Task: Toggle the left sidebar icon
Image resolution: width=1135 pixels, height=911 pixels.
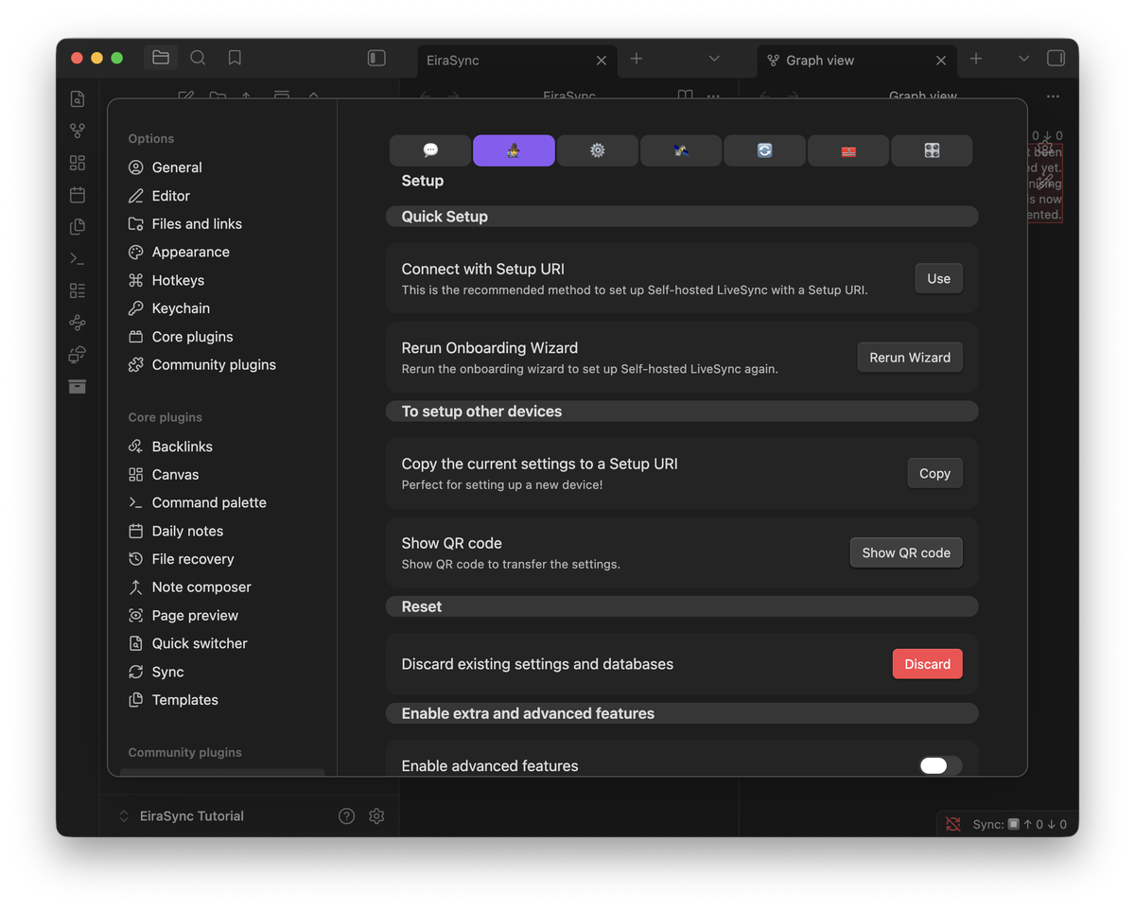Action: click(x=376, y=58)
